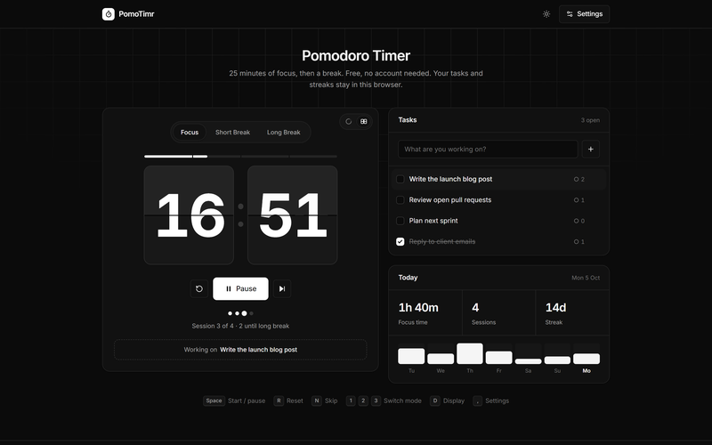Viewport: 712px width, 445px height.
Task: Select the 'Review open pull requests' task text
Action: 450,200
